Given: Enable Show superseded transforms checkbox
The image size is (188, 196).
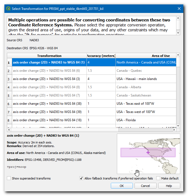Looking at the screenshot, I should coord(9,178).
